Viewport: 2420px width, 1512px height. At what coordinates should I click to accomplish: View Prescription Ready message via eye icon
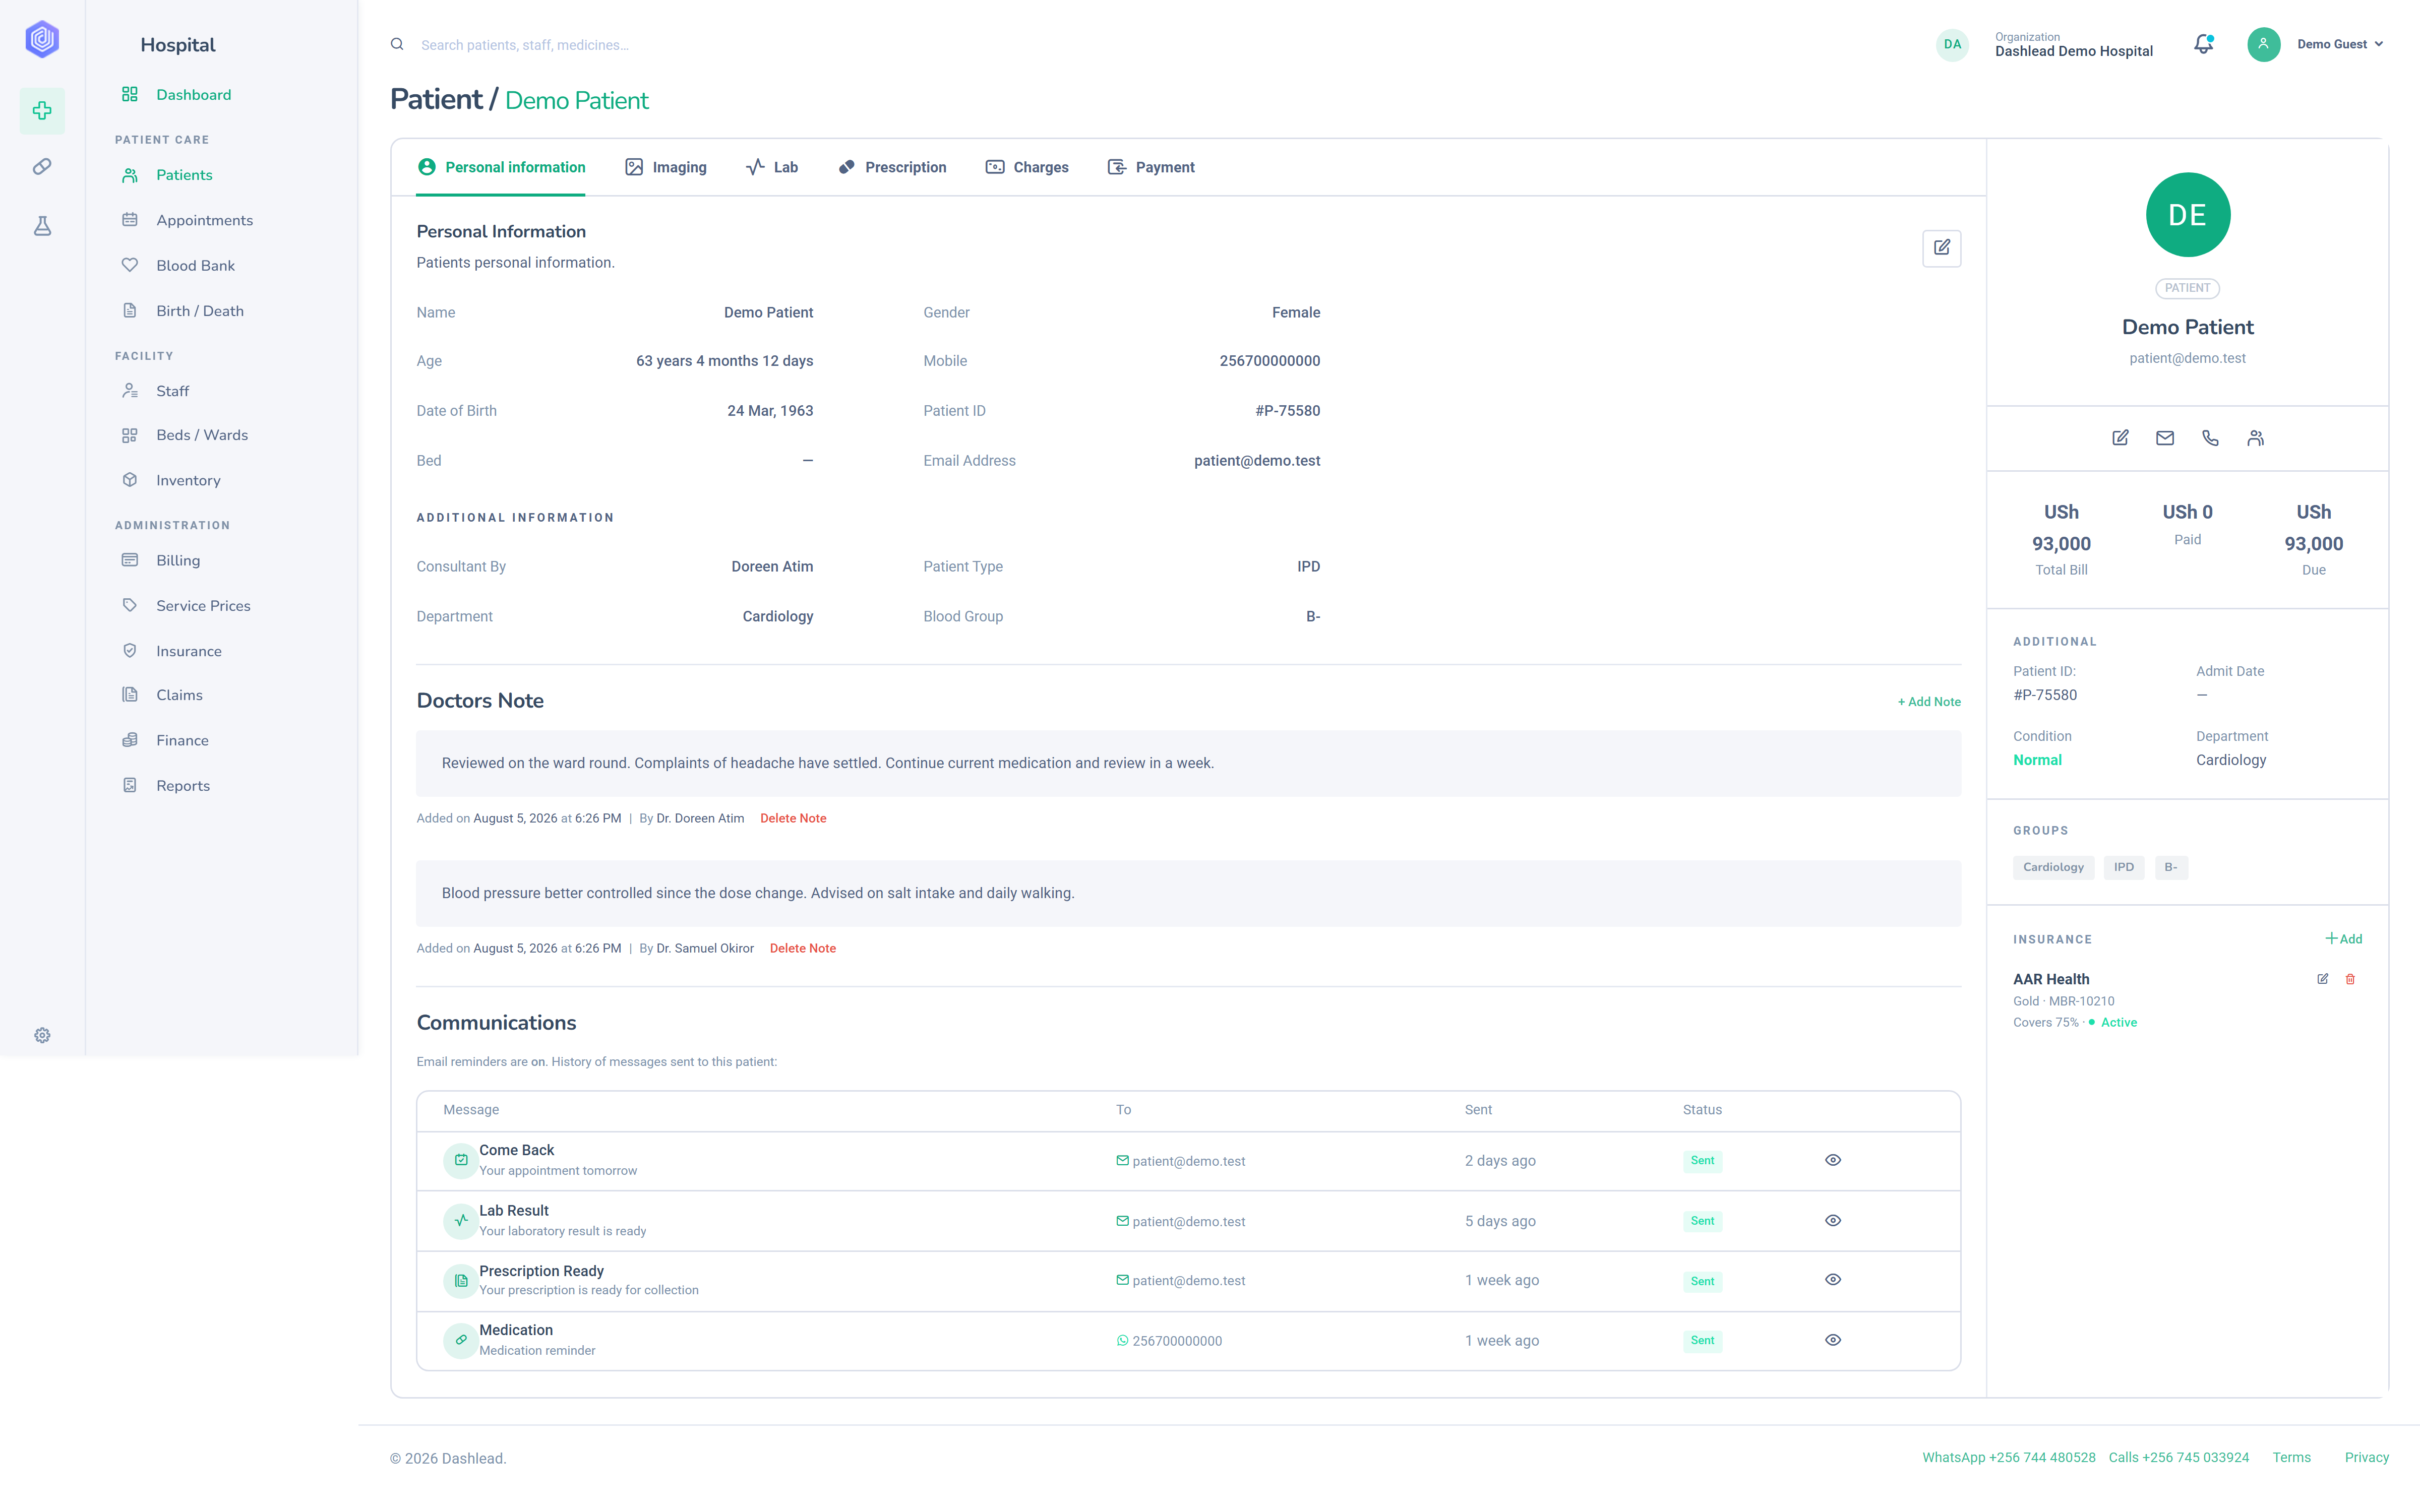(1832, 1280)
